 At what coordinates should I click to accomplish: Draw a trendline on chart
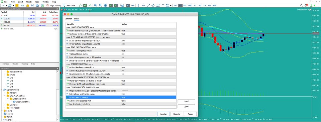click(148, 5)
